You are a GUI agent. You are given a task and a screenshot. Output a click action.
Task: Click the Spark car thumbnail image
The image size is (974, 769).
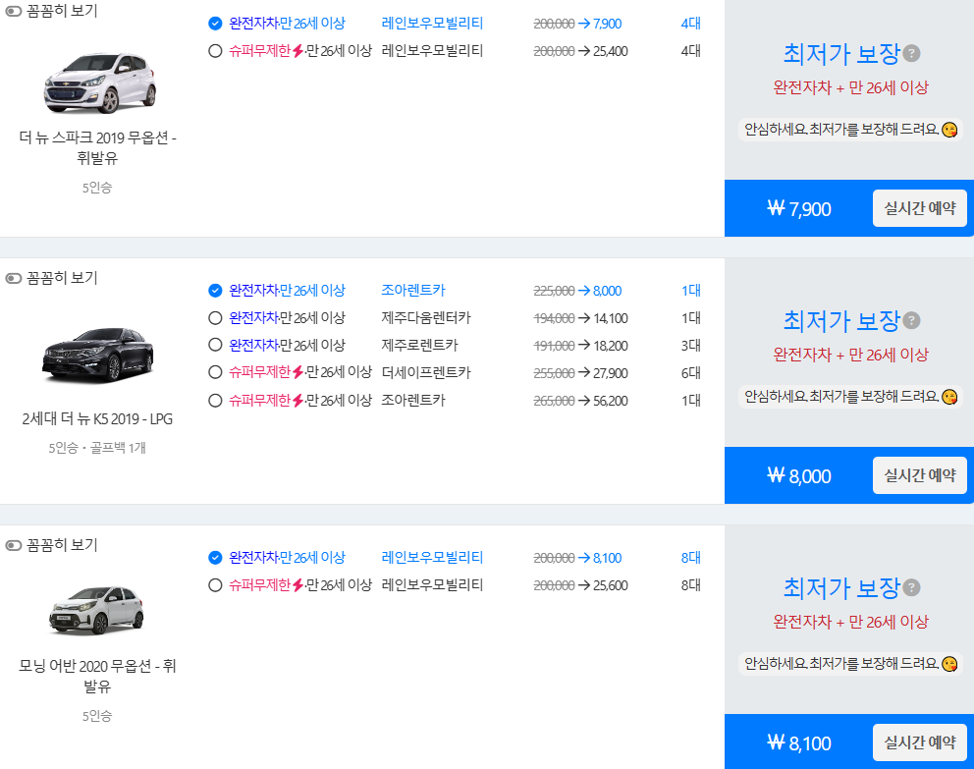(x=98, y=81)
